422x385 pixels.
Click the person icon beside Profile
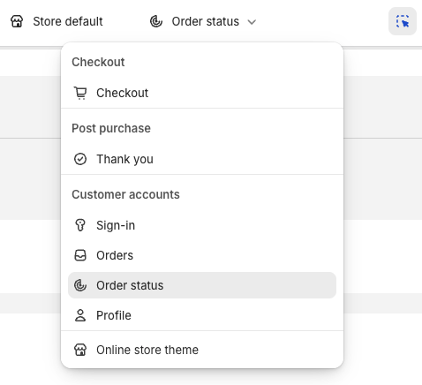tap(80, 315)
